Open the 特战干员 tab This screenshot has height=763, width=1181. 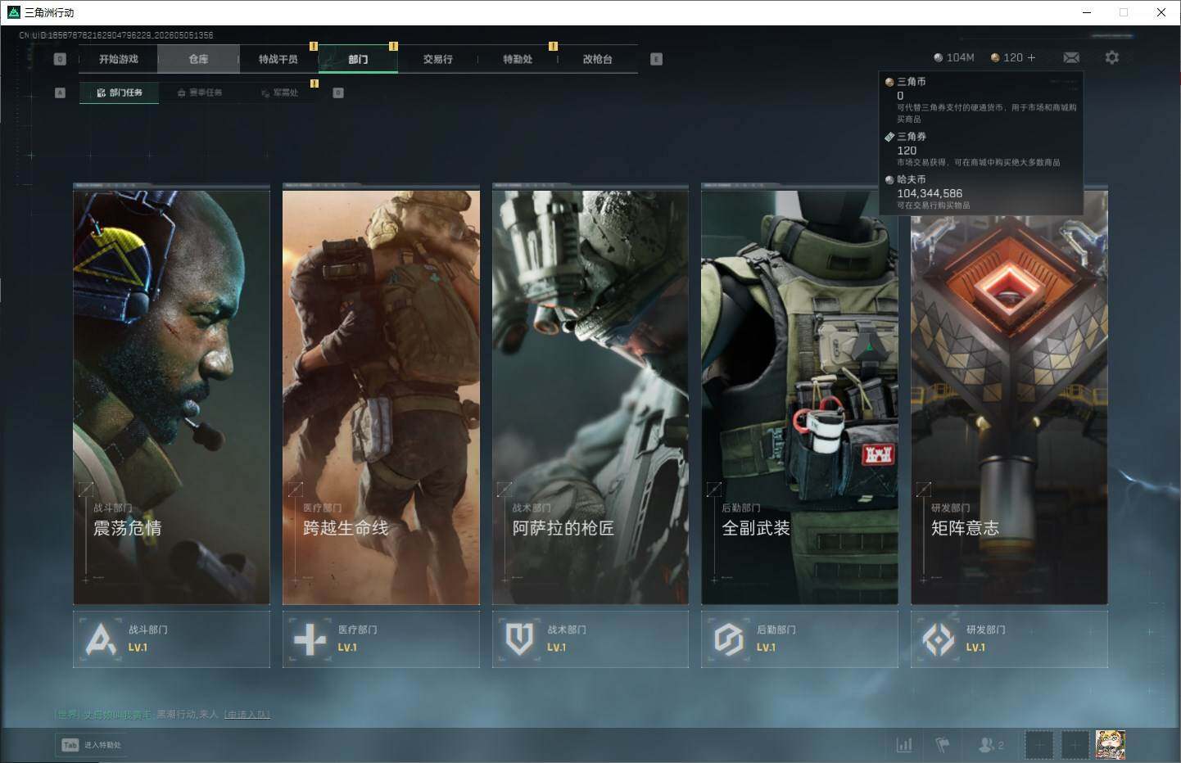coord(278,59)
